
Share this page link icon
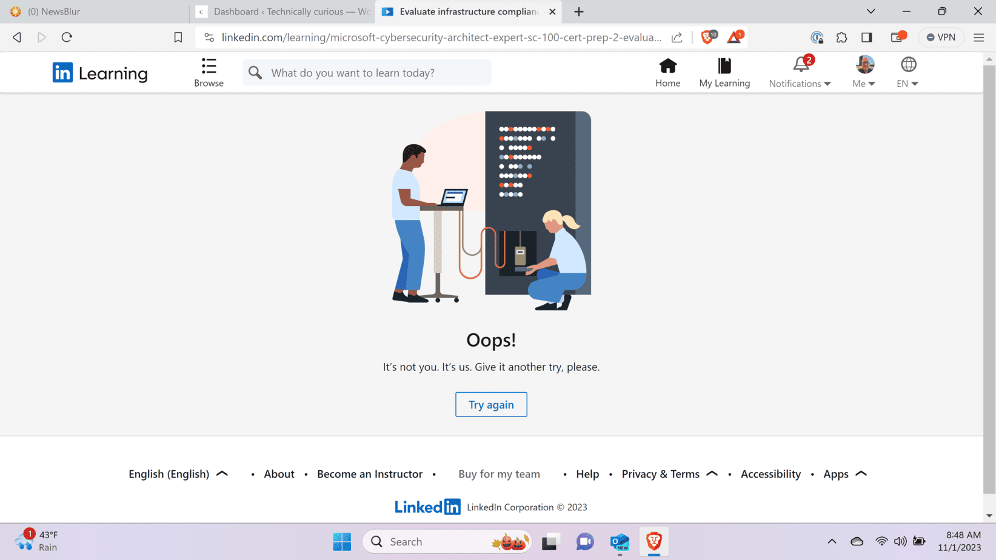[x=677, y=38]
